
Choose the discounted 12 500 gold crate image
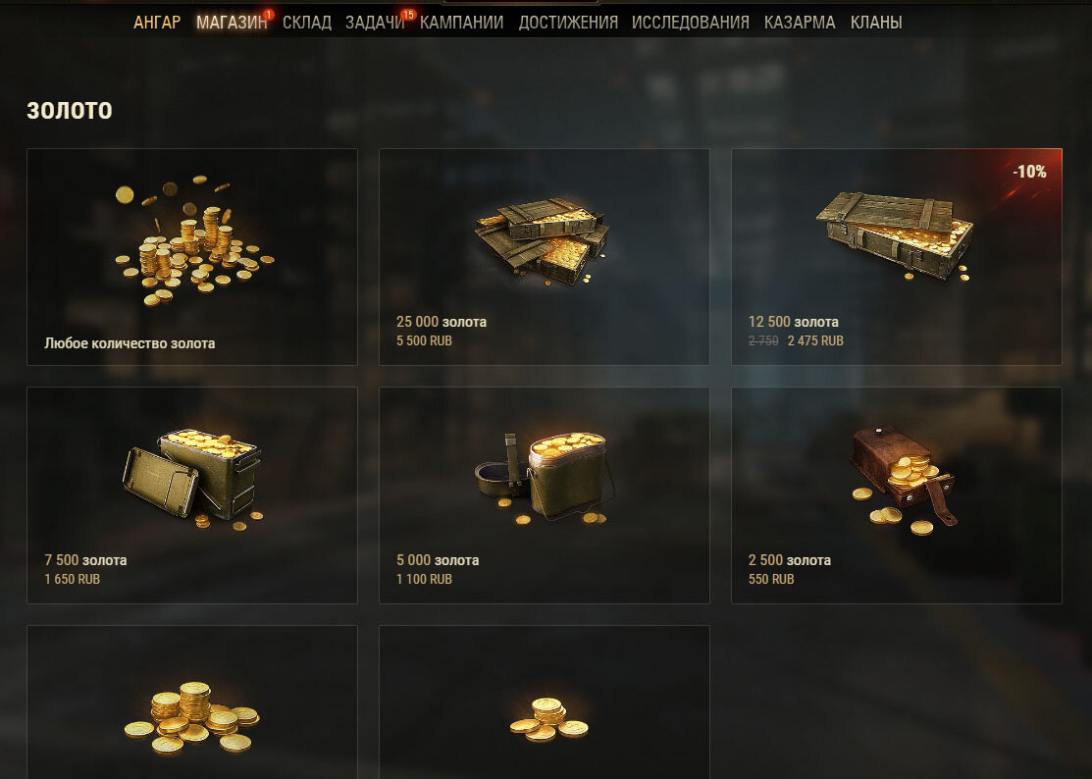click(x=895, y=236)
